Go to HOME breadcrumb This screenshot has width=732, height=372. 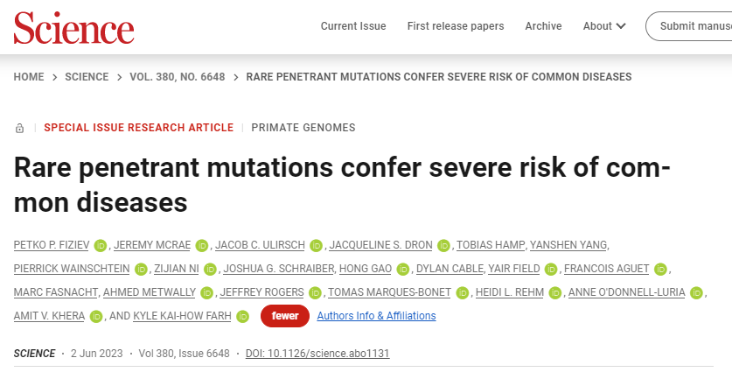pos(29,77)
